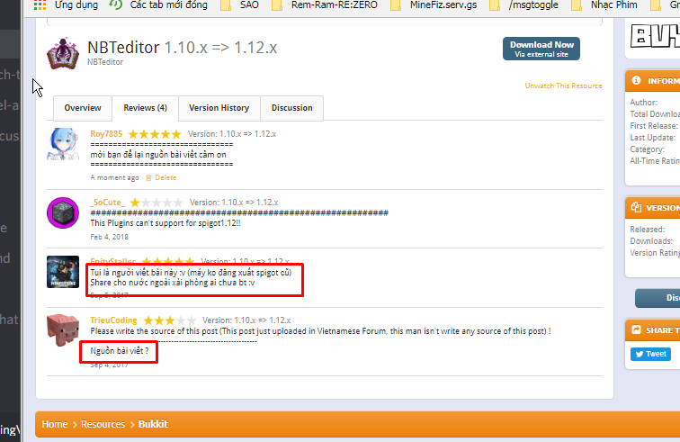Click the Version panel header icon
Viewport: 680px width, 442px height.
[x=636, y=208]
